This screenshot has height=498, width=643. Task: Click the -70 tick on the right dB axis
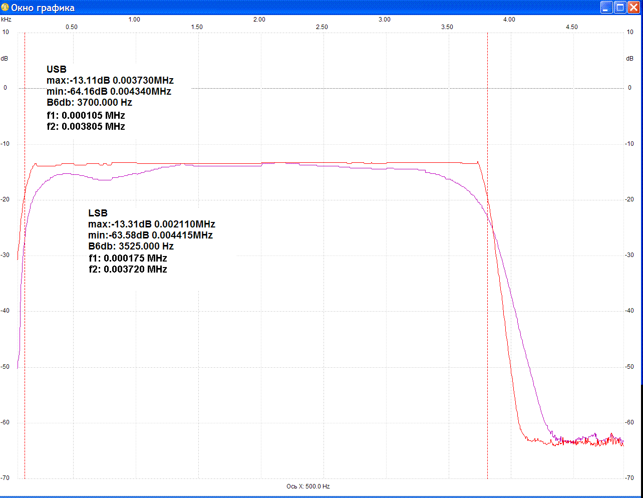click(629, 478)
